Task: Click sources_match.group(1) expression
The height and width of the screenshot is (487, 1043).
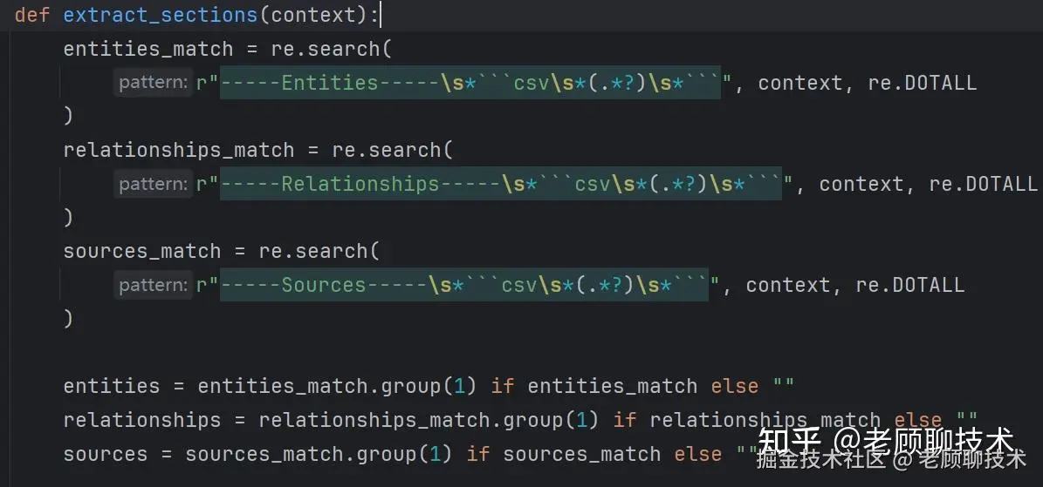Action: coord(319,455)
